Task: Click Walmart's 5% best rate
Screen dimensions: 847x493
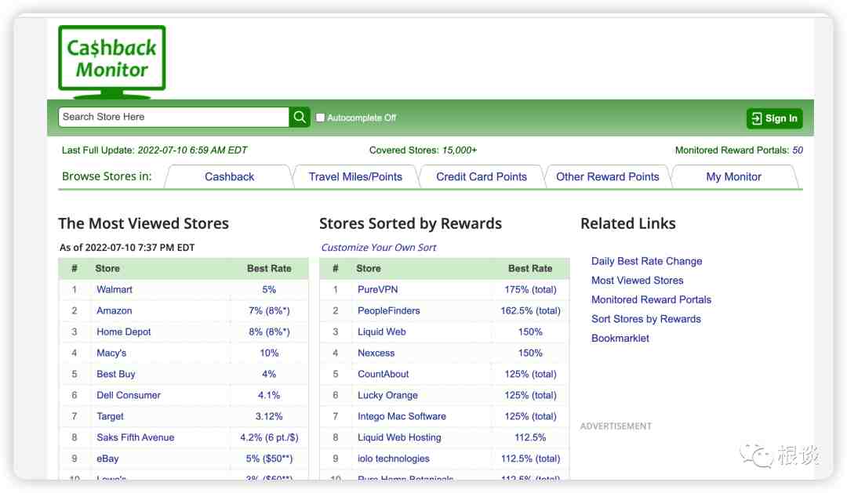Action: (269, 289)
